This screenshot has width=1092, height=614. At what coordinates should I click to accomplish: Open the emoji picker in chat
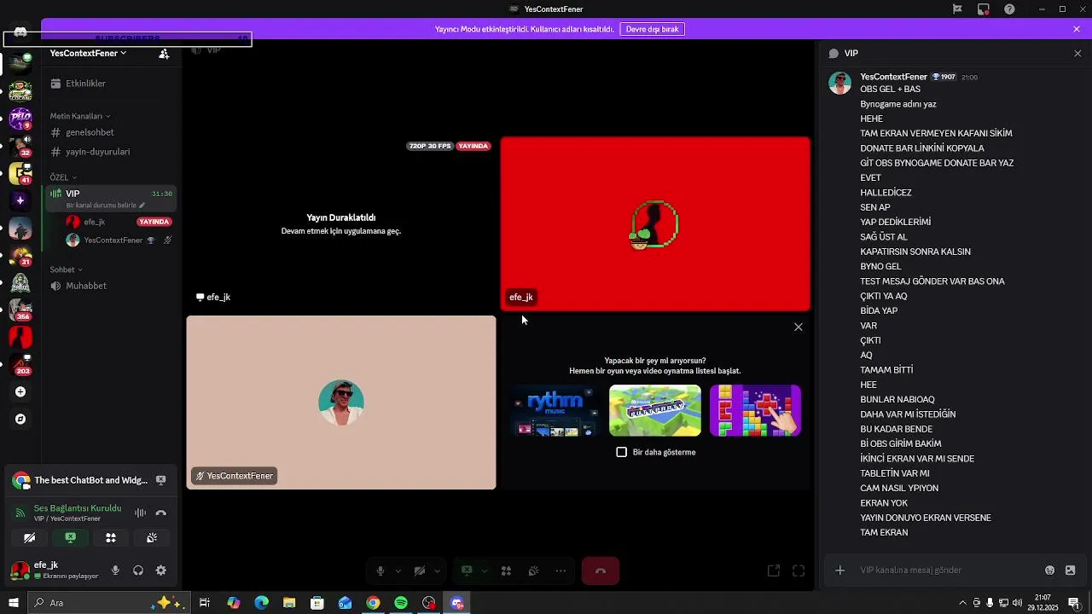pyautogui.click(x=1050, y=570)
